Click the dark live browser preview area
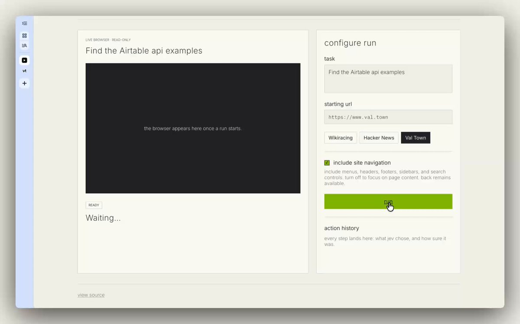Viewport: 520px width, 324px height. (193, 128)
